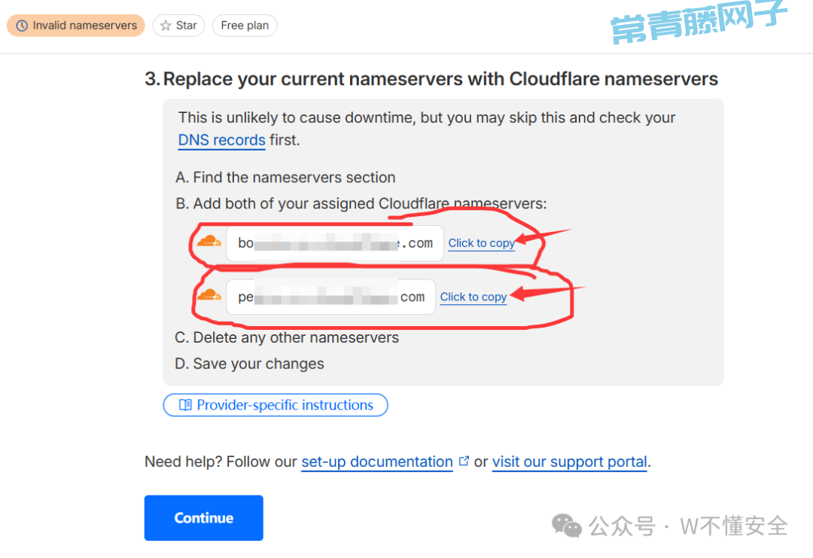The height and width of the screenshot is (558, 813).
Task: Click the Cloudflare cloud icon beside the second nameserver
Action: pyautogui.click(x=209, y=295)
